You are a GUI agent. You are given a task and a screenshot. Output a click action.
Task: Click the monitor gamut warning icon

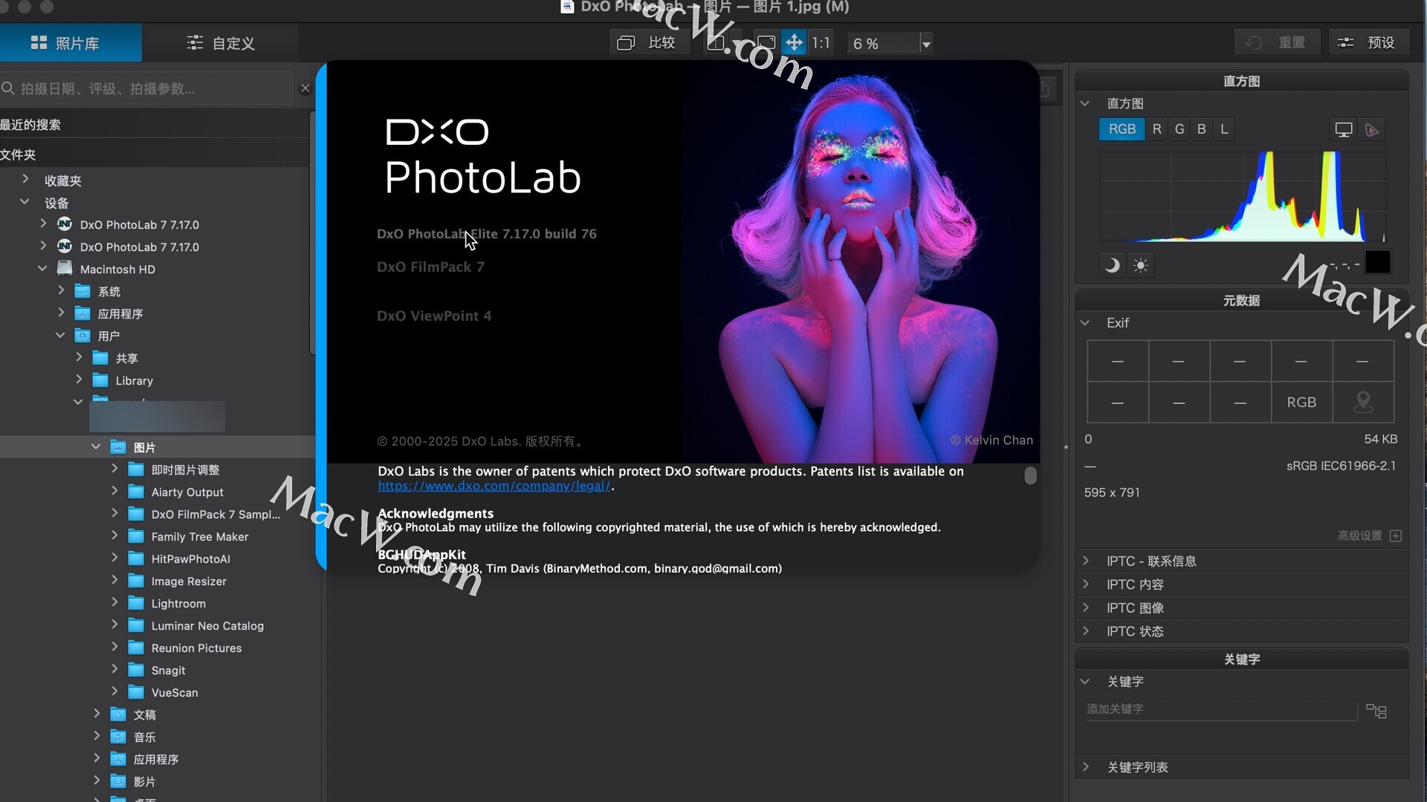pos(1343,130)
